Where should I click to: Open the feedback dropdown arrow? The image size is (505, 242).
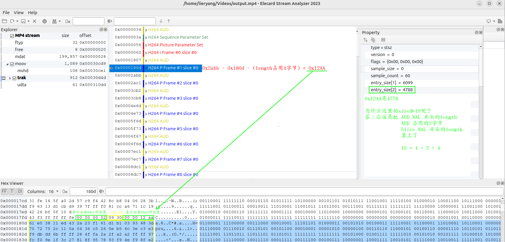tap(494, 21)
